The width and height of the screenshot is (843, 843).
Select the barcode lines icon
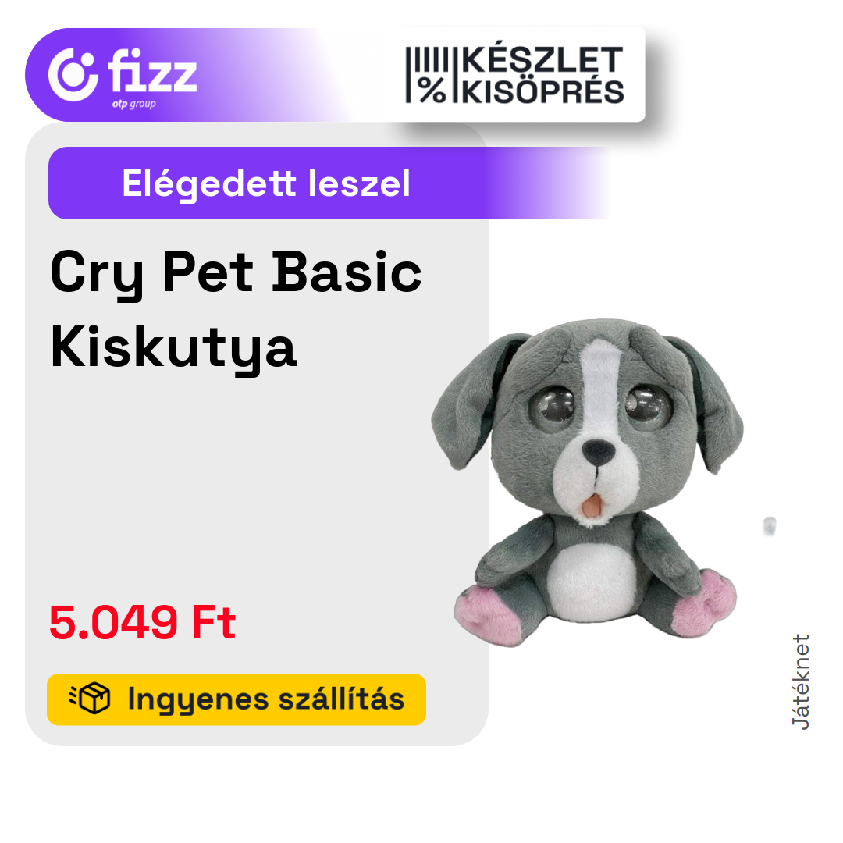(427, 59)
